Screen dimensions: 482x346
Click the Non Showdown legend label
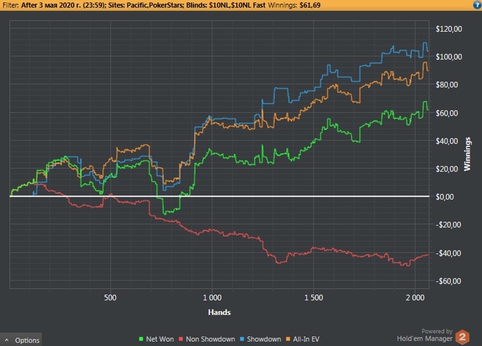[210, 339]
